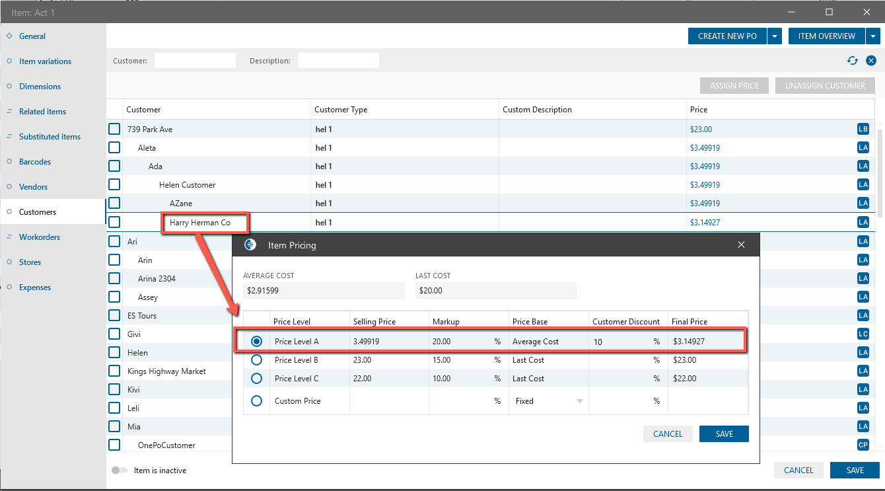Save the Item Pricing dialog
The width and height of the screenshot is (885, 491).
724,434
